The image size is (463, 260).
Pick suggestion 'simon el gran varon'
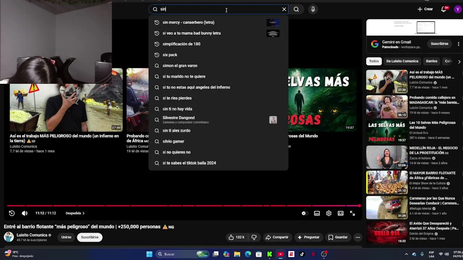[x=218, y=66]
